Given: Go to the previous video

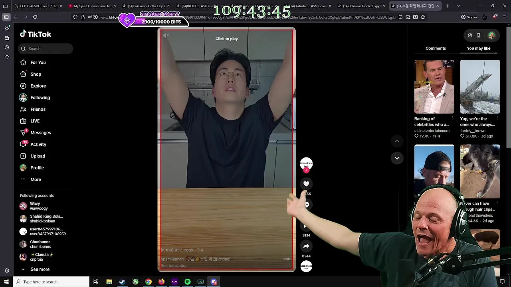Looking at the screenshot, I should click(397, 141).
